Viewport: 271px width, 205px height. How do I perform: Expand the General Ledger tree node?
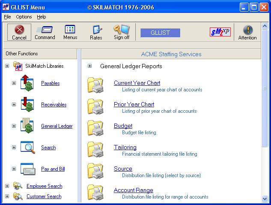pos(14,126)
